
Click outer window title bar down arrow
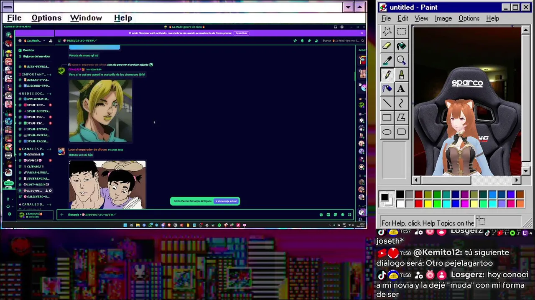coord(348,7)
